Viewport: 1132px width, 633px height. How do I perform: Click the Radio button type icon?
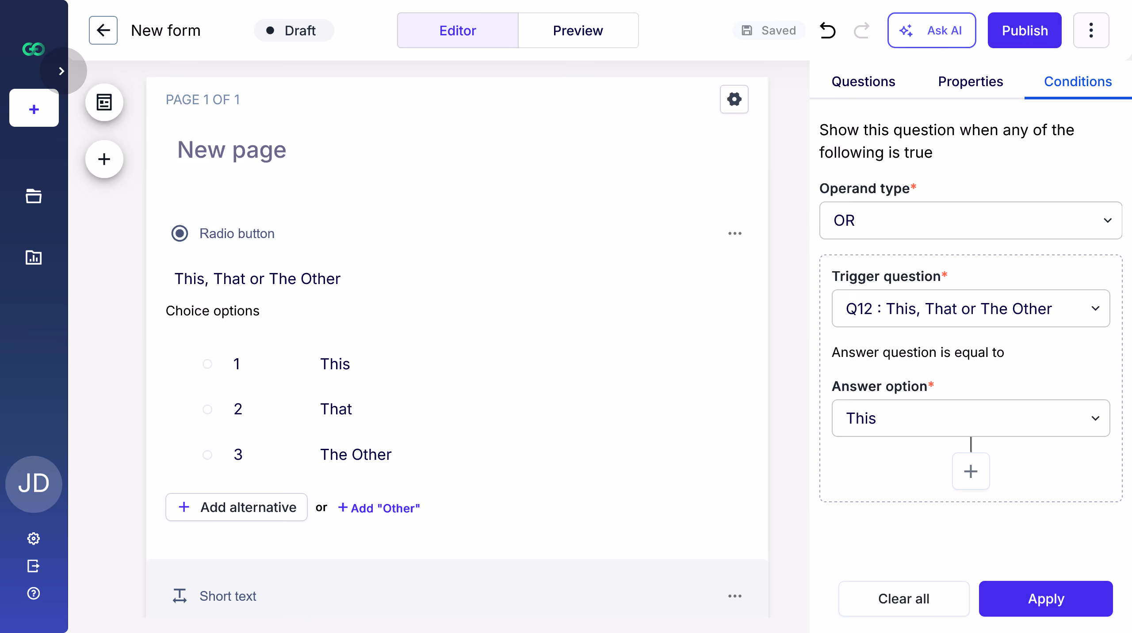180,233
